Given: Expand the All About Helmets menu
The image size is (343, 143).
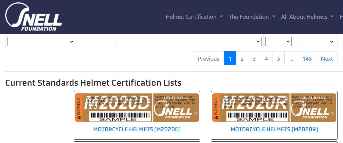Looking at the screenshot, I should [307, 17].
